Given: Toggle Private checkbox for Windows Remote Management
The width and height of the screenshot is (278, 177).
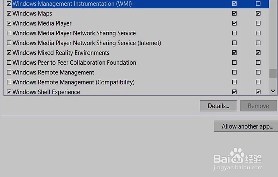Looking at the screenshot, I should coord(235,72).
